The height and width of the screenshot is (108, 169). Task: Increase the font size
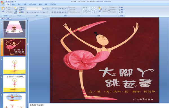[x=43, y=8]
